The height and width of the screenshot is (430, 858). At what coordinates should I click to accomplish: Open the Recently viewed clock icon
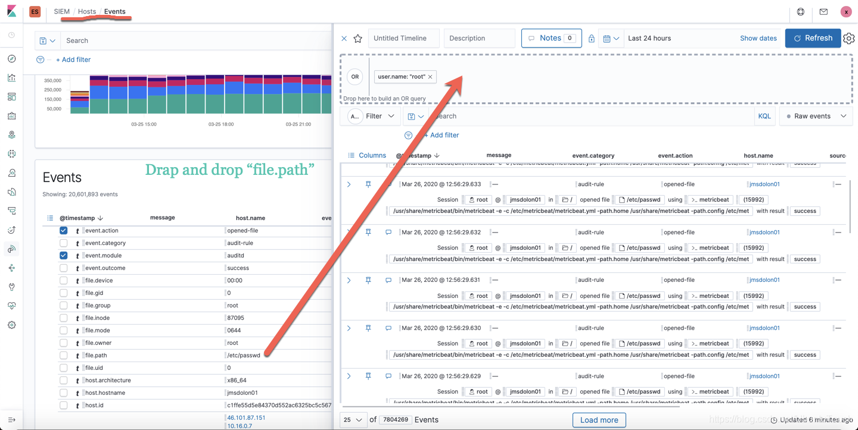click(x=11, y=35)
